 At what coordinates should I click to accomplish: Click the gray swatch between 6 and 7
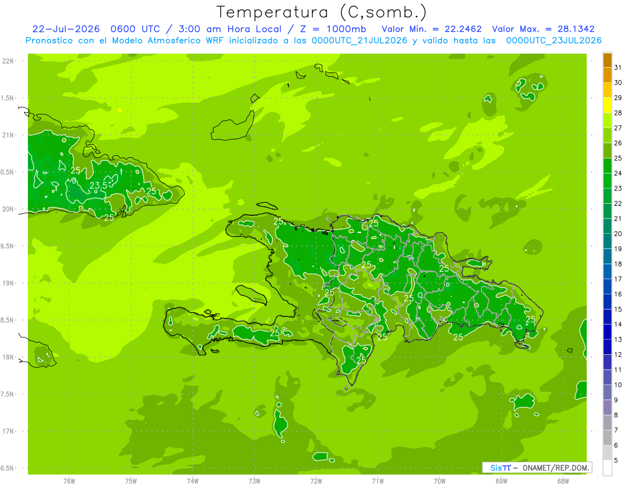point(607,437)
